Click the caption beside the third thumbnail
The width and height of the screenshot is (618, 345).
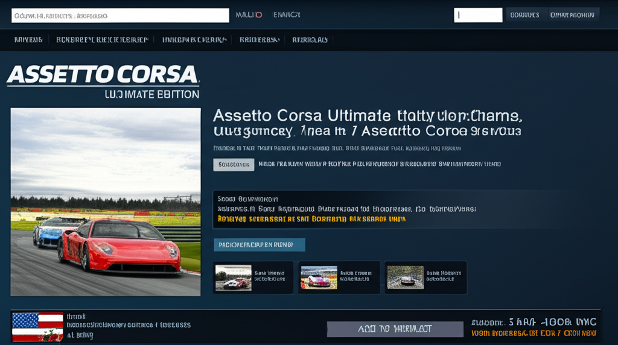click(x=444, y=276)
